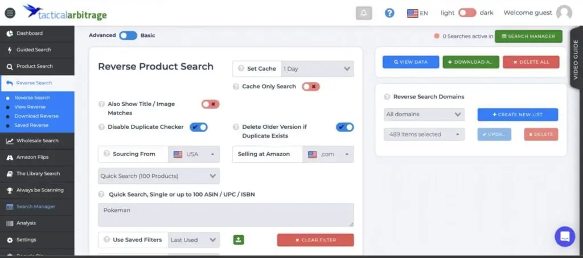Click the hamburger menu icon
The height and width of the screenshot is (258, 583).
[x=10, y=13]
